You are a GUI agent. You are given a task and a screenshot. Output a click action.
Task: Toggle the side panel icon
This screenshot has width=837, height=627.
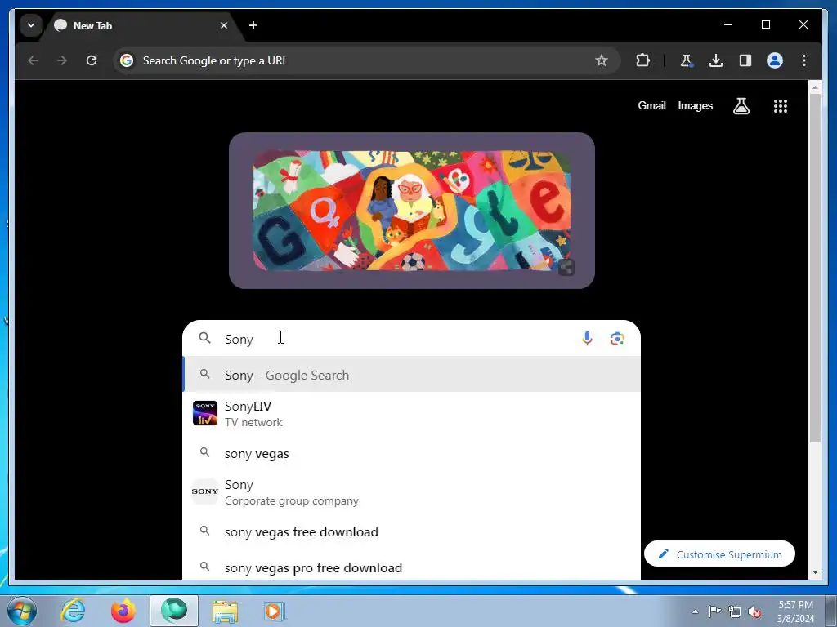[745, 60]
